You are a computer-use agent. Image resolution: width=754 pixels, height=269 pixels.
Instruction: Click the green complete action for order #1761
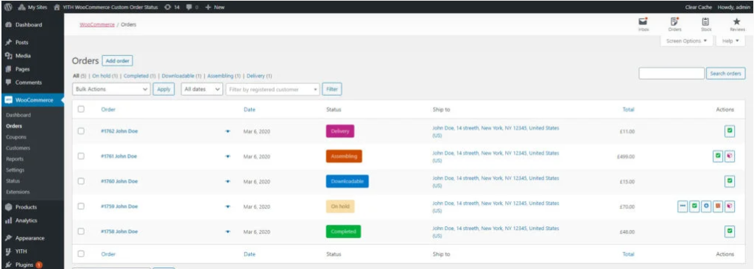pos(718,156)
